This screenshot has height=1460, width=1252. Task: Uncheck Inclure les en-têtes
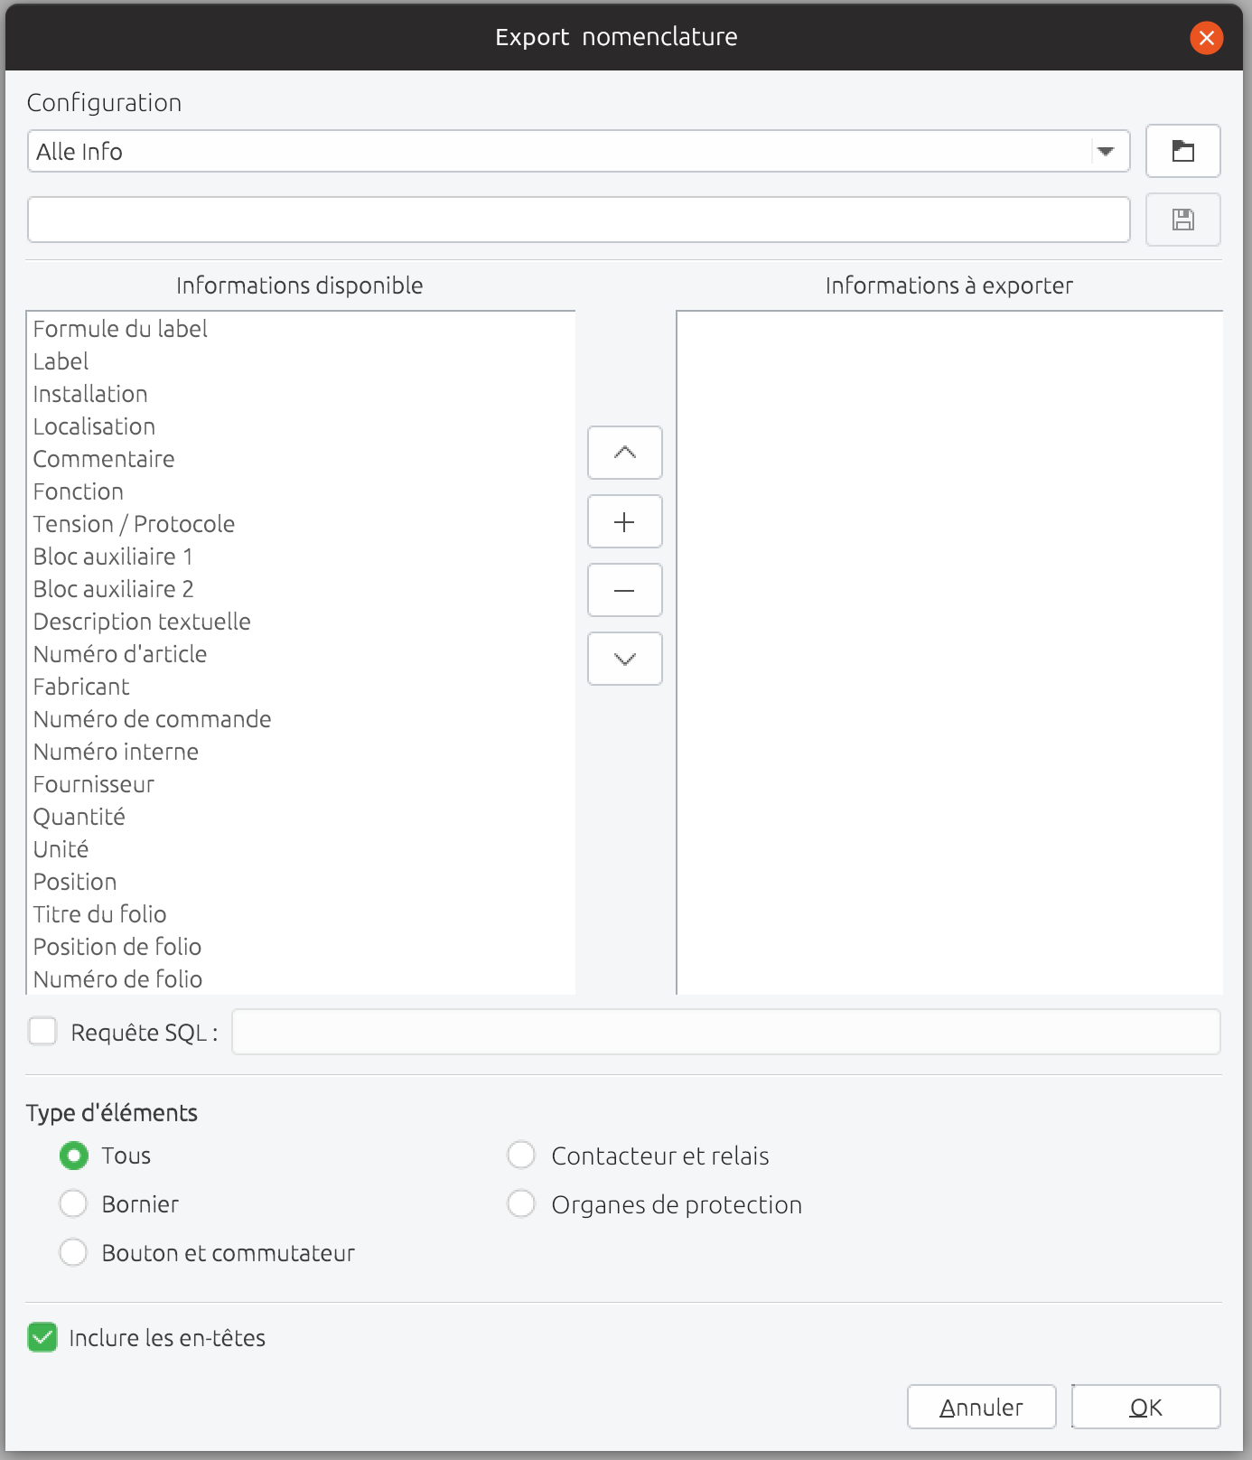[x=42, y=1337]
